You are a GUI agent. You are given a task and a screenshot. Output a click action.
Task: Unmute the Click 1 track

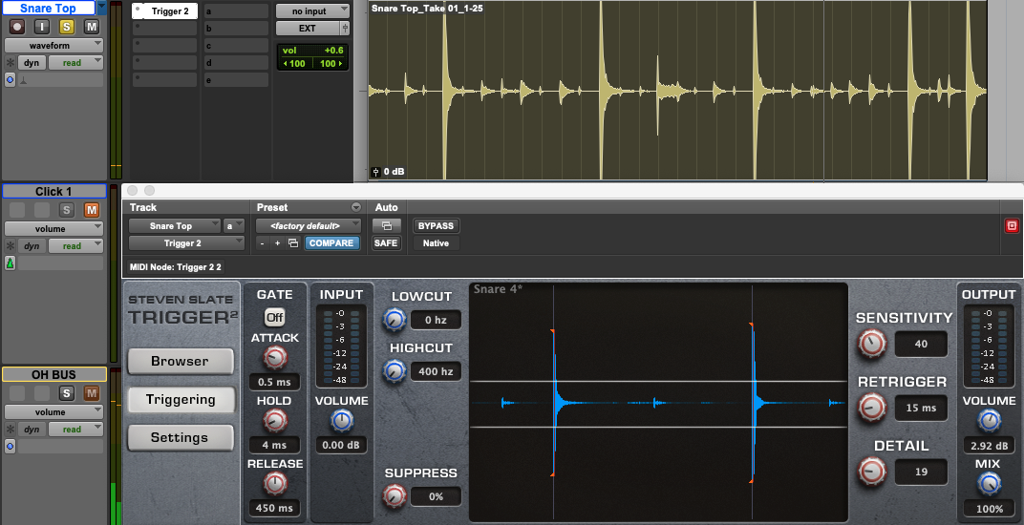[x=92, y=210]
